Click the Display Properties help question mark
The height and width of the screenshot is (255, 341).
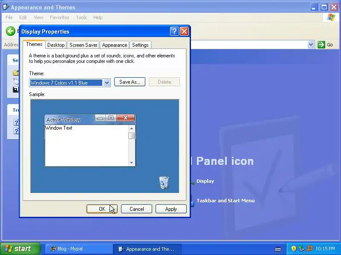point(174,31)
